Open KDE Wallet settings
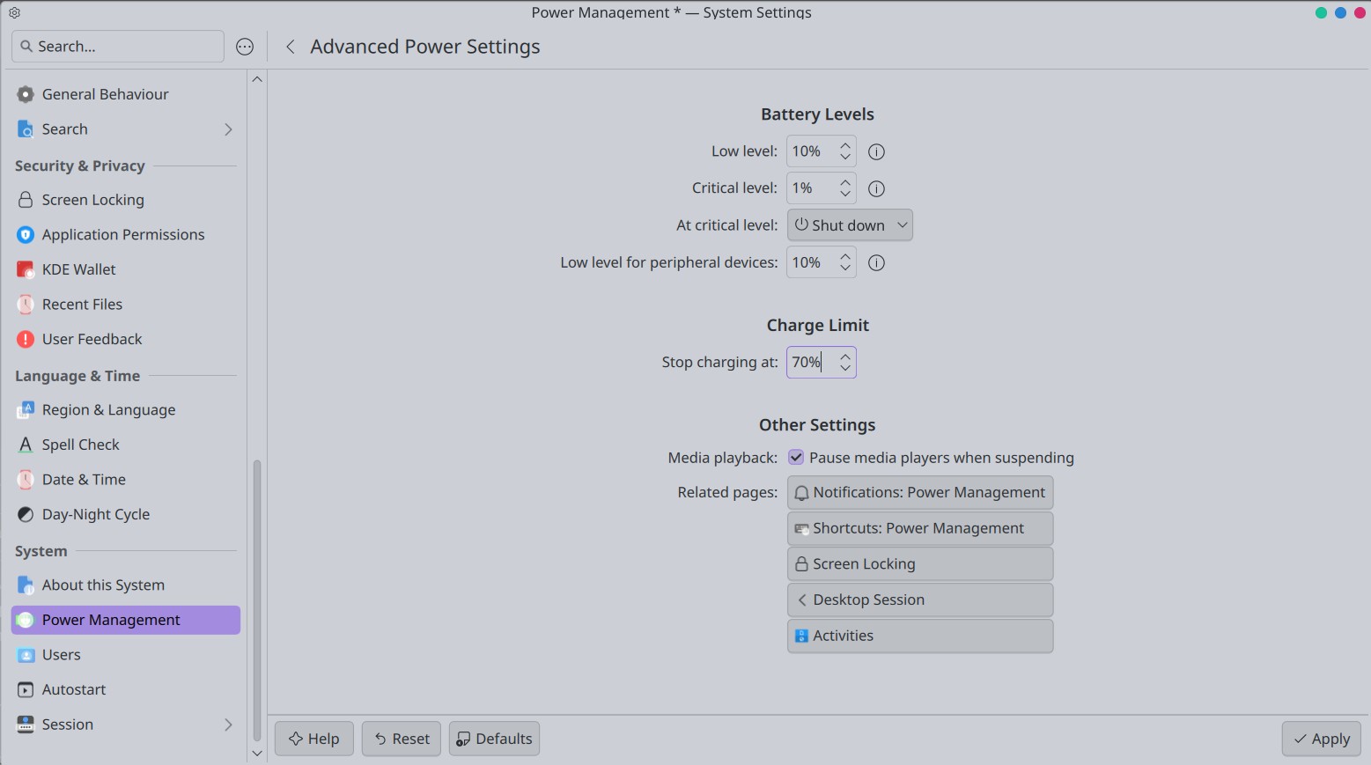 pos(78,269)
